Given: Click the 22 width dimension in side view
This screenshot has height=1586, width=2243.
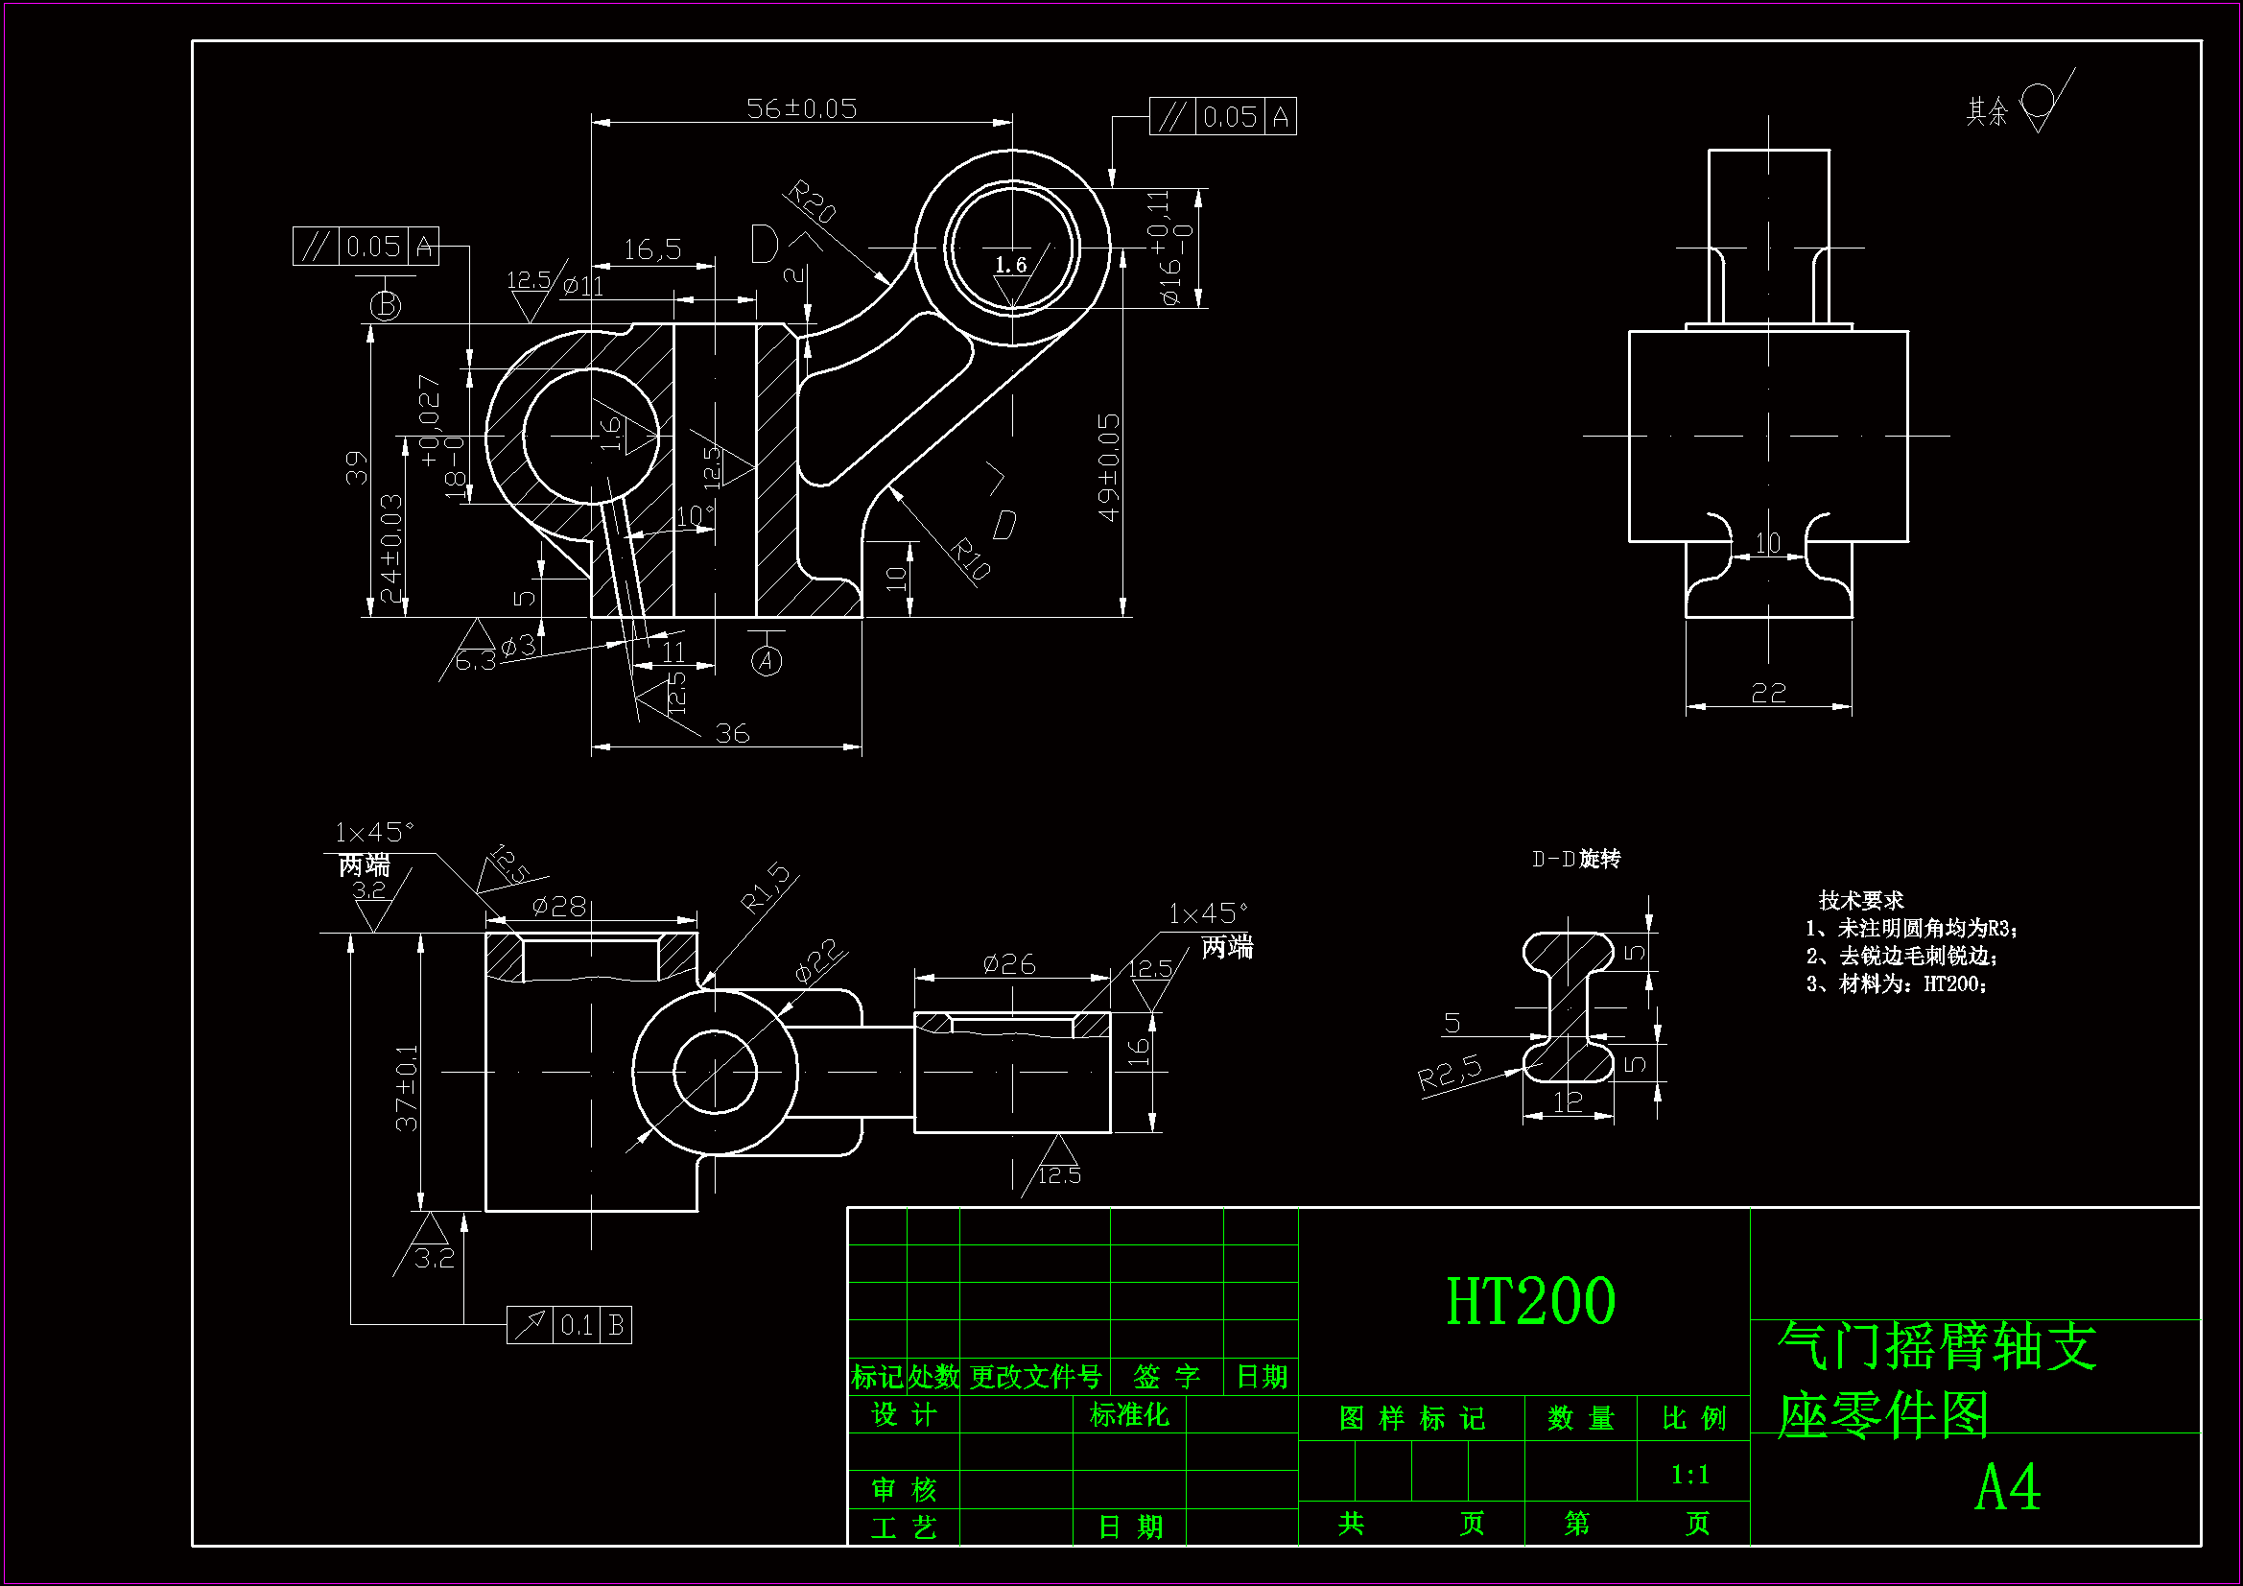Looking at the screenshot, I should (1768, 693).
